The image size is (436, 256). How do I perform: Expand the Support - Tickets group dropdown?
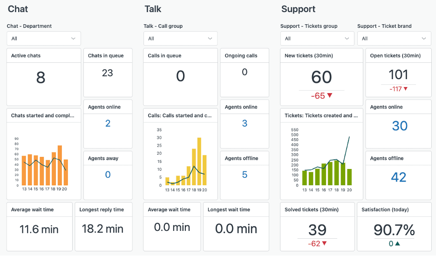(x=317, y=39)
